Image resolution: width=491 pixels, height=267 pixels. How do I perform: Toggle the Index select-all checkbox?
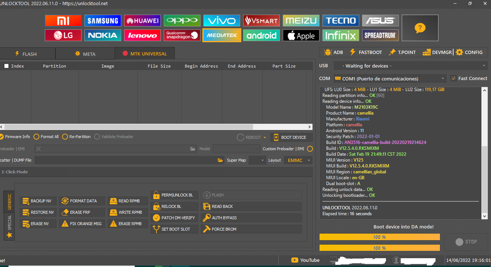point(6,66)
